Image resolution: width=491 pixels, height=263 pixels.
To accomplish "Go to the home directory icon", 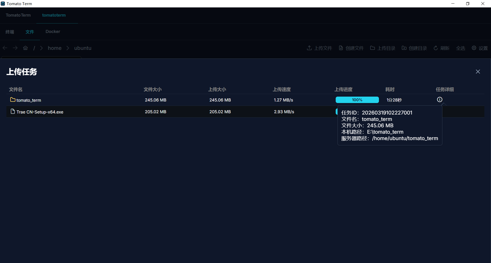I will (25, 48).
